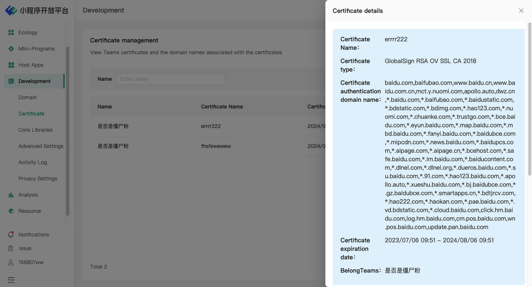Close the Certificate details panel
The width and height of the screenshot is (532, 287).
tap(521, 11)
